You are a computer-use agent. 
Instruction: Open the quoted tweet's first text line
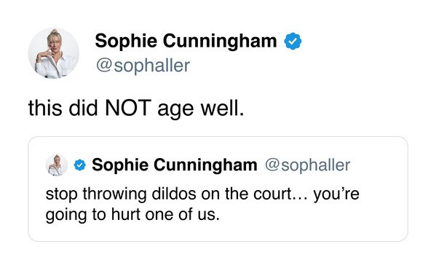pyautogui.click(x=202, y=195)
